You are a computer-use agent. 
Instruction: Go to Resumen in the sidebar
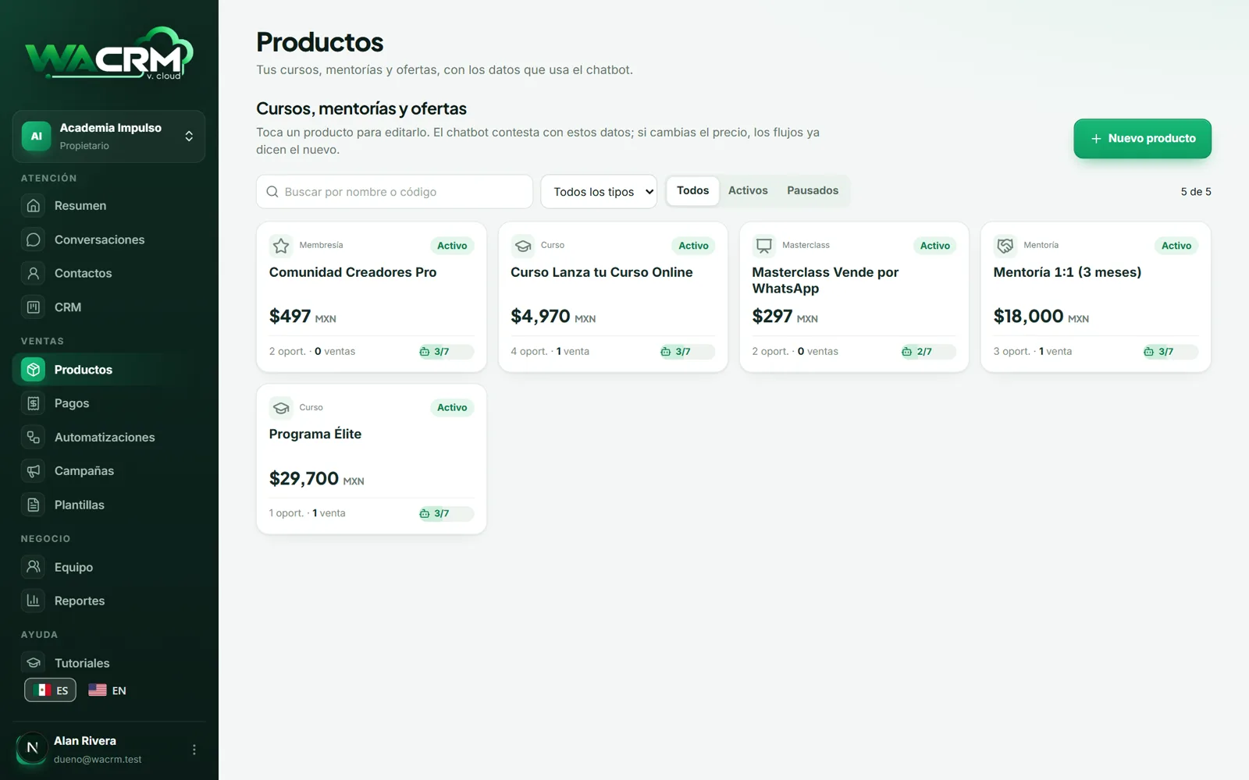[x=109, y=205]
